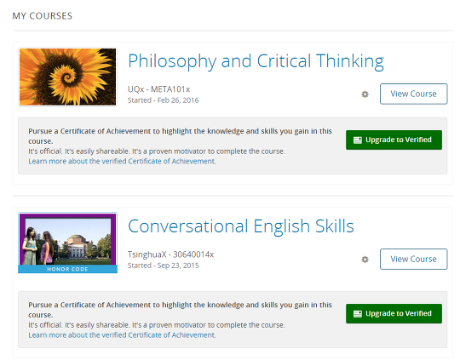Learn more about verified certificate, Philosophy course

[122, 161]
